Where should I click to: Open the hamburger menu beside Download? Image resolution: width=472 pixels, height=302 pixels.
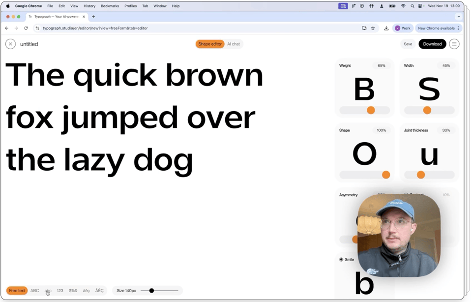pos(454,44)
